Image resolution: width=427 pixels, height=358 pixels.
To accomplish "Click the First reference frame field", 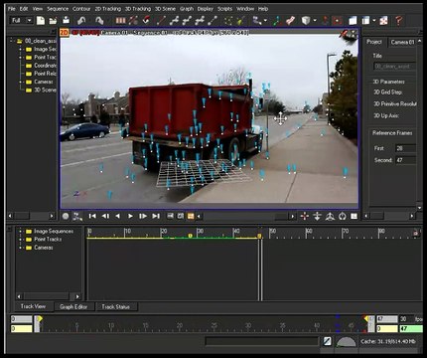I will point(406,148).
